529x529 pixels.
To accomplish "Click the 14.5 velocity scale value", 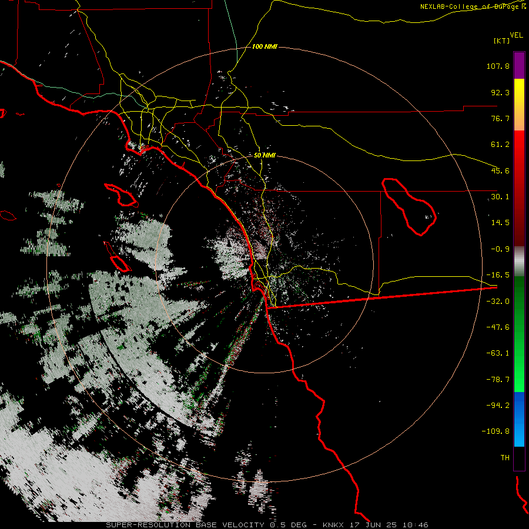I will point(500,223).
